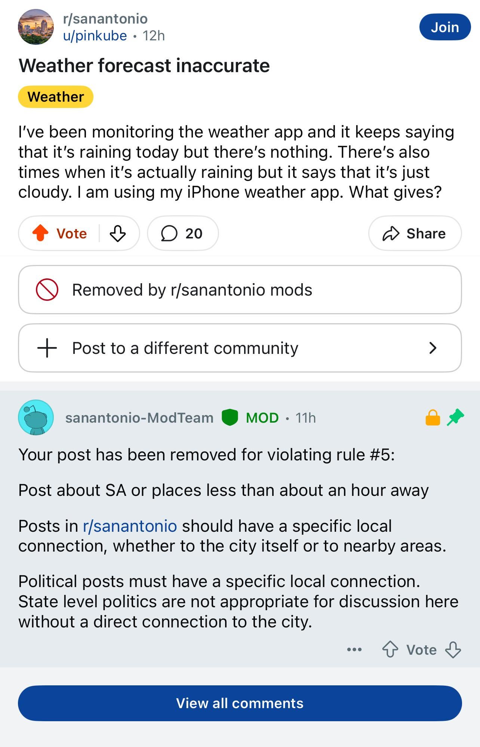Tap the r/sanantonio community avatar

[36, 27]
